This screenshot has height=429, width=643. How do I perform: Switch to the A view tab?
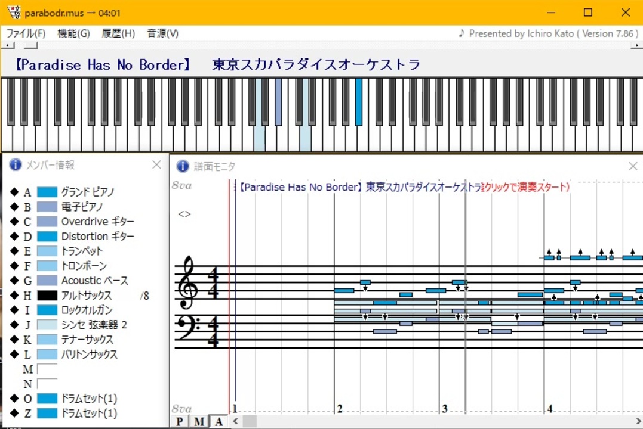[x=219, y=421]
